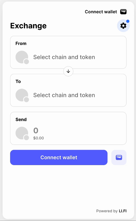
Task: Click the "To" label in the second card
Action: click(x=18, y=81)
